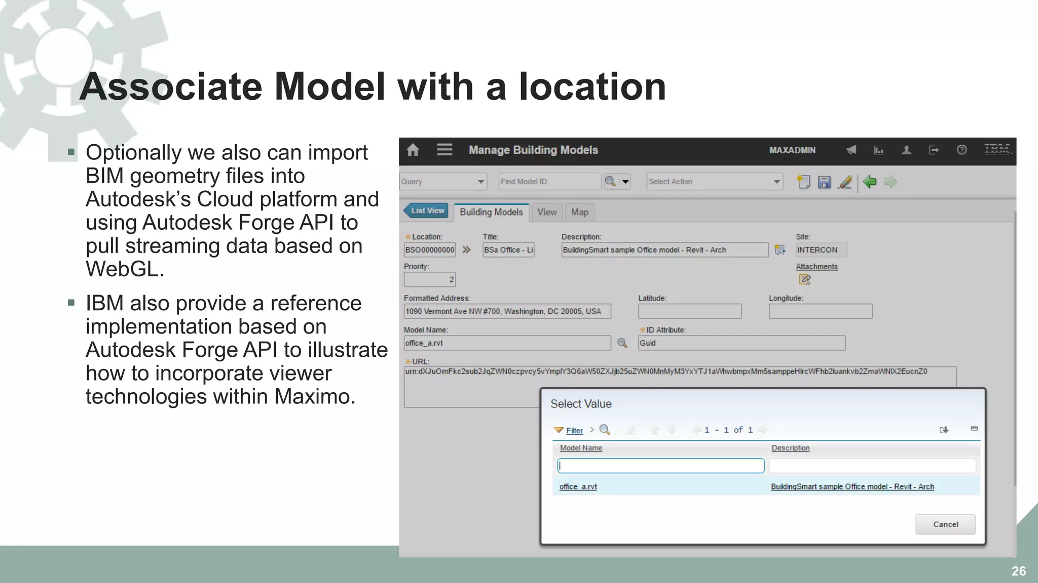Open the hamburger navigation menu
The image size is (1038, 583).
[x=444, y=150]
